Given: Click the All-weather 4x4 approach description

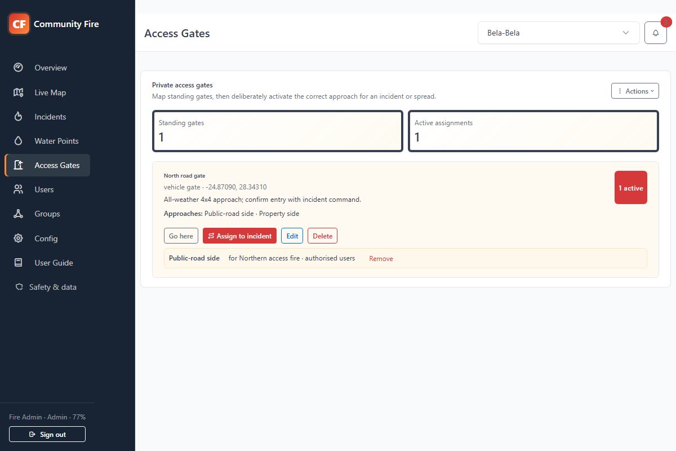Looking at the screenshot, I should (x=263, y=200).
